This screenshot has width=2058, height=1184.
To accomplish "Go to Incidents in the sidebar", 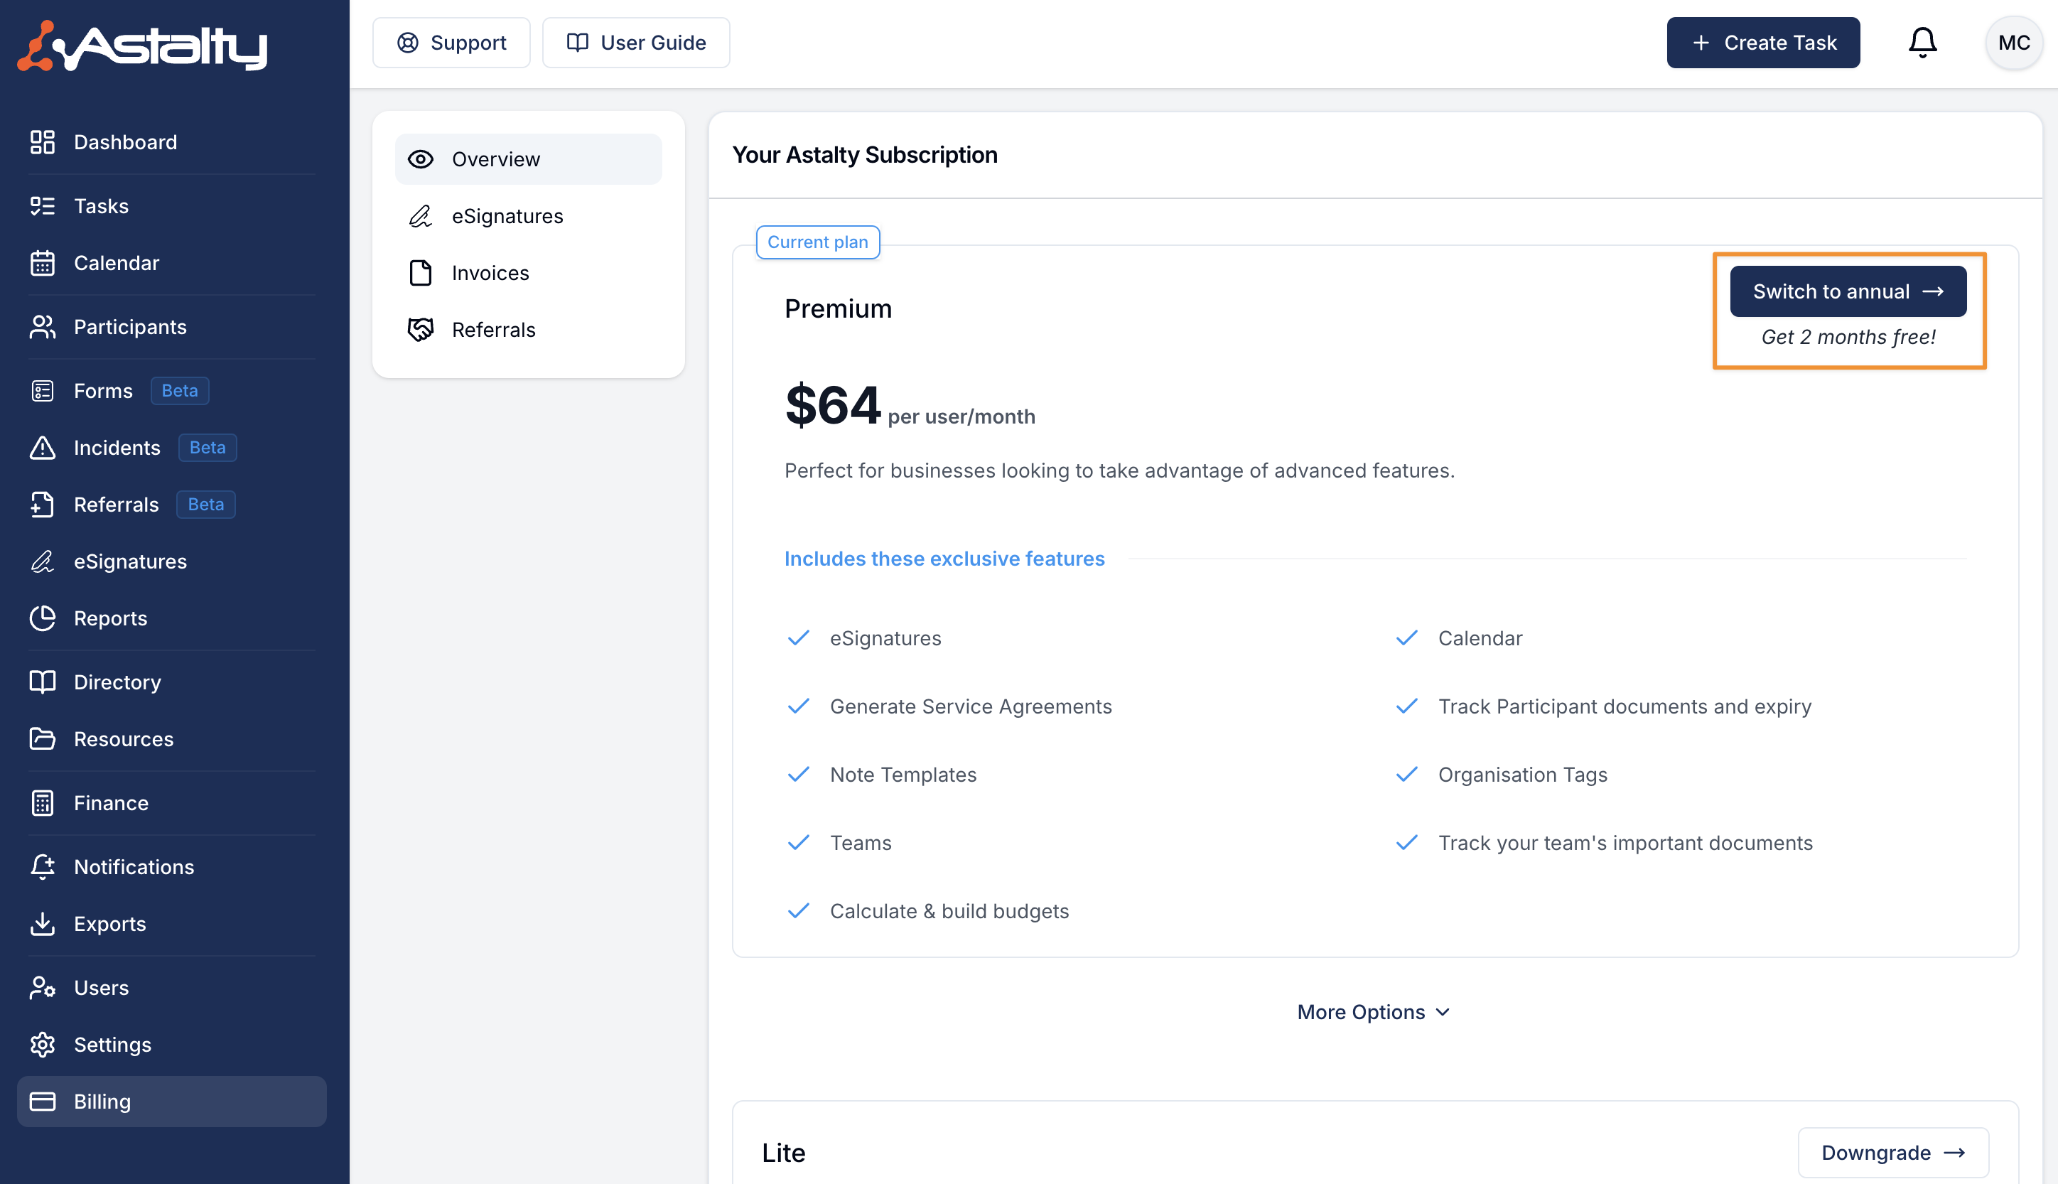I will click(117, 447).
